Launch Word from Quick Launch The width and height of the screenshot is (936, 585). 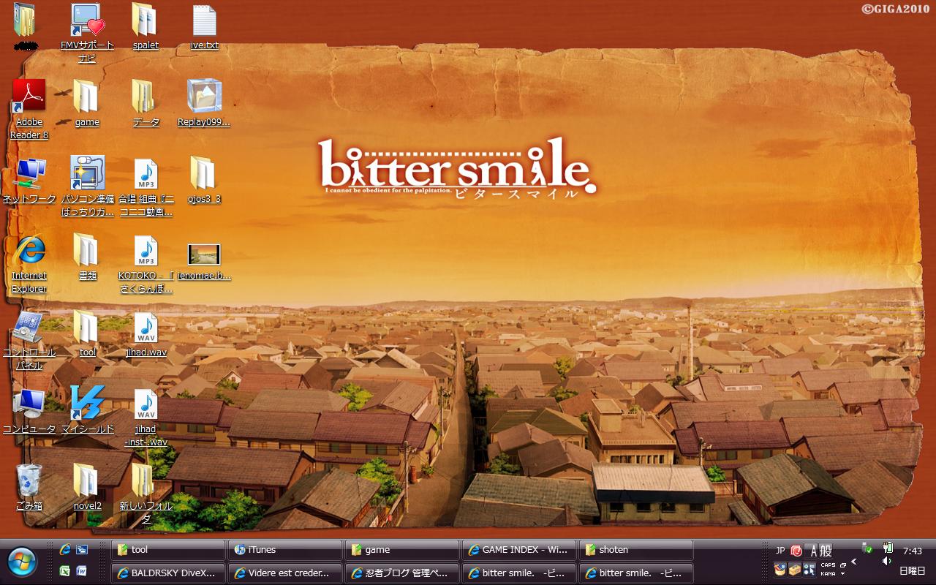[82, 571]
